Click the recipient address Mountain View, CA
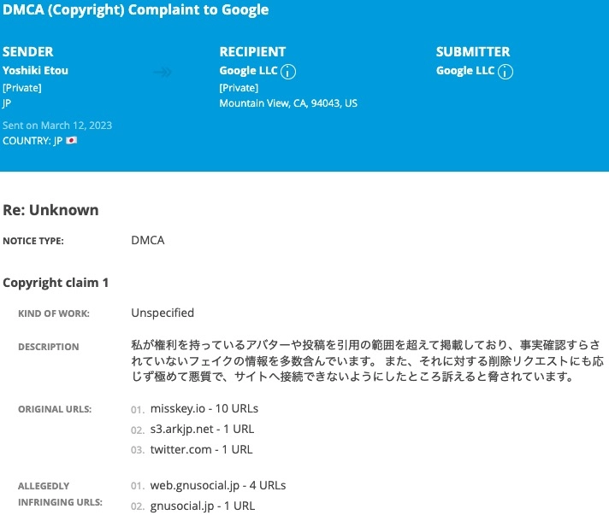The image size is (609, 515). [x=288, y=103]
